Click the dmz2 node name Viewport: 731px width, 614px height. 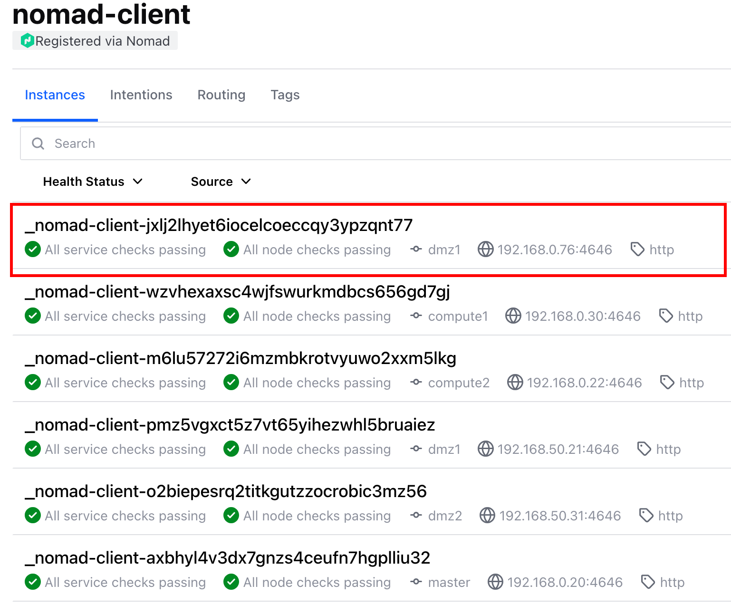(x=445, y=516)
